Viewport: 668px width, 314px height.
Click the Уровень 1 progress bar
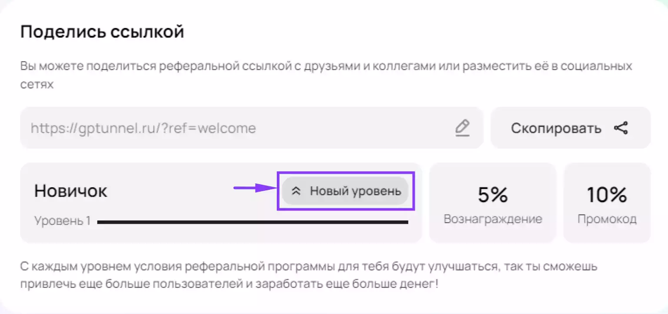253,222
